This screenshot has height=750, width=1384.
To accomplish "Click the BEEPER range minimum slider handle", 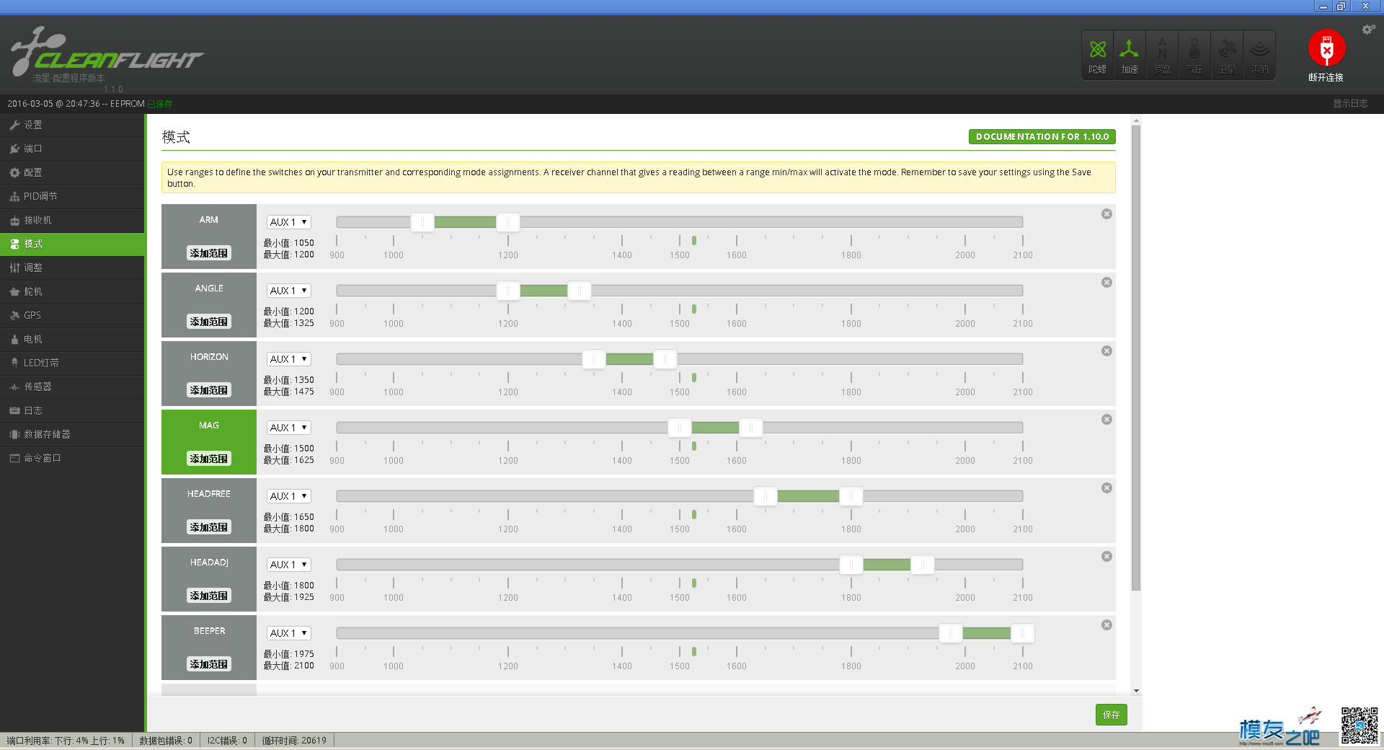I will pyautogui.click(x=951, y=633).
